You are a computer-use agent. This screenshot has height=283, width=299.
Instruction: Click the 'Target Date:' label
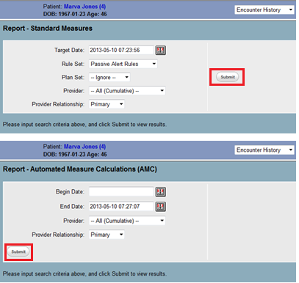coord(69,51)
